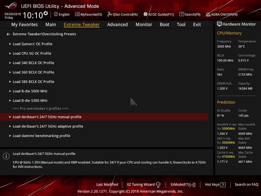
Task: Click the 36°C temperature value
Action: click(x=242, y=46)
